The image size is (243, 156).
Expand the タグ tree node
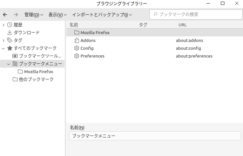(3, 40)
